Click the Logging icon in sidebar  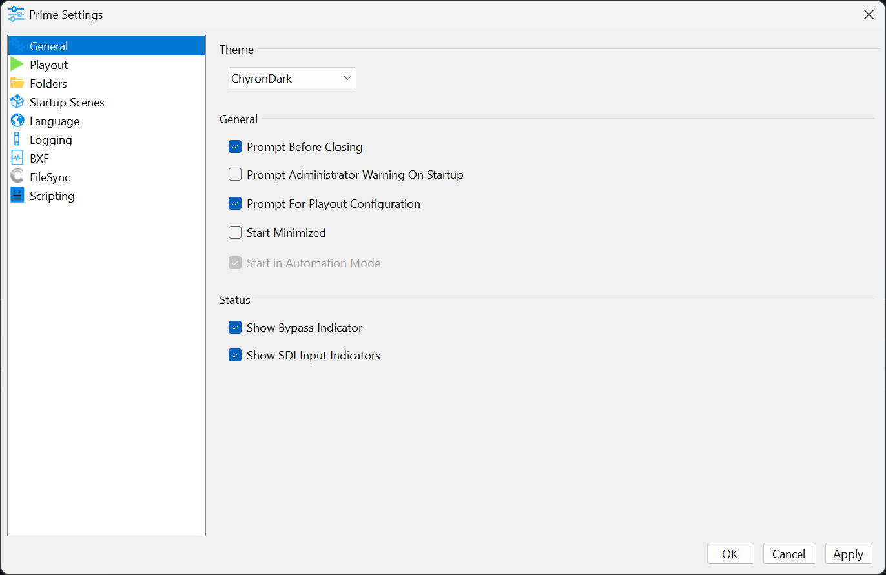pyautogui.click(x=17, y=139)
